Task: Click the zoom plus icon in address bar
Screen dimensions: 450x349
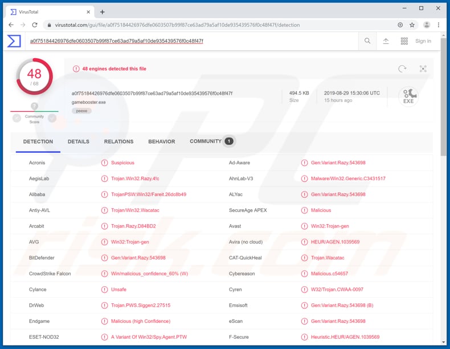Action: (x=400, y=25)
